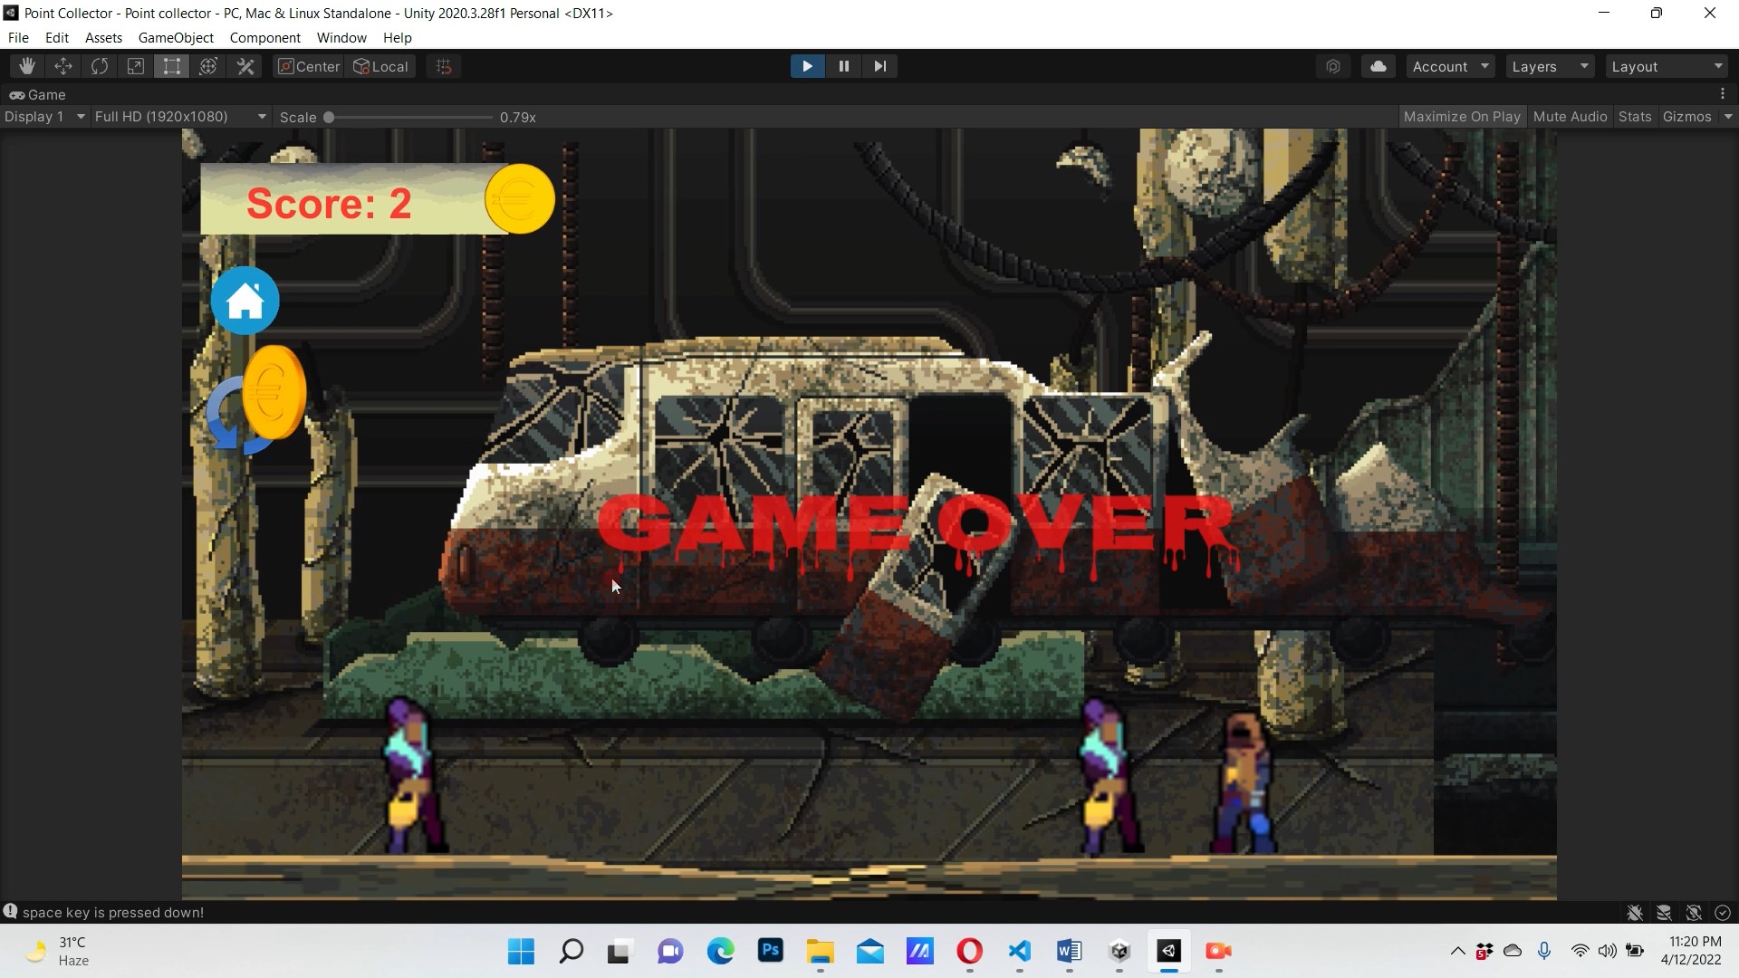Expand the Full HD resolution dropdown
1739x978 pixels.
pos(180,117)
